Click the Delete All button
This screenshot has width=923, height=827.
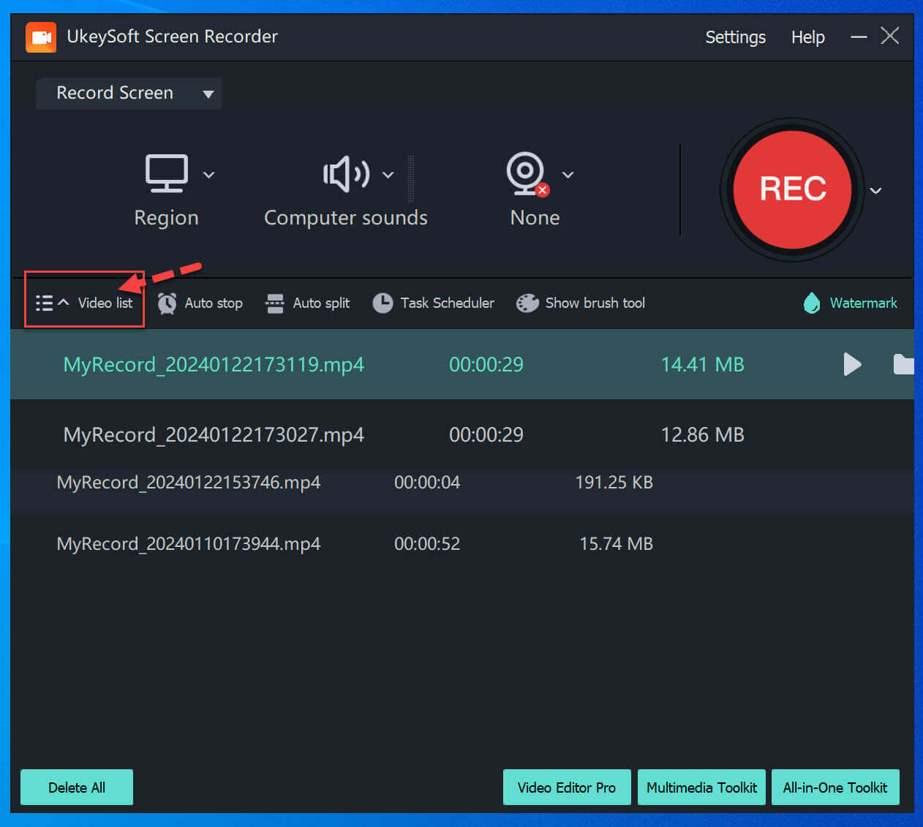click(x=77, y=788)
